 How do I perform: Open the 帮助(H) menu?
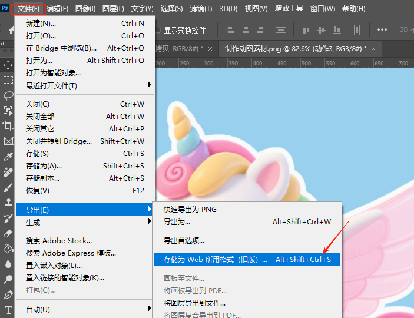coord(353,9)
